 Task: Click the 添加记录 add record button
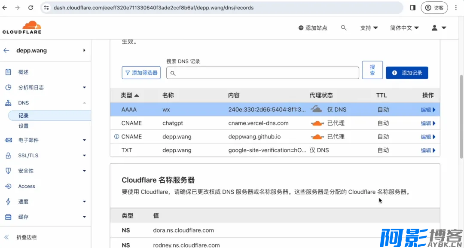(x=407, y=73)
